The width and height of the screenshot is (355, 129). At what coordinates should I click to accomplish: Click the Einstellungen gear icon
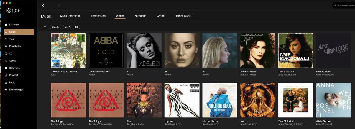[6, 90]
